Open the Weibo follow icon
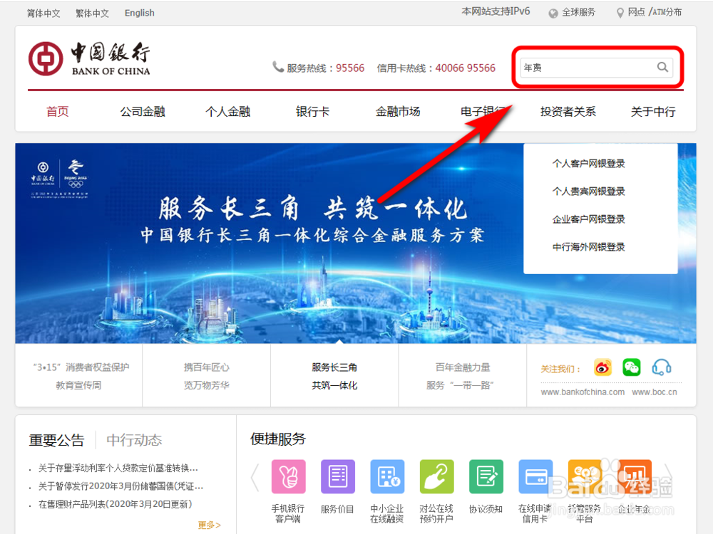Image resolution: width=713 pixels, height=534 pixels. pyautogui.click(x=602, y=367)
